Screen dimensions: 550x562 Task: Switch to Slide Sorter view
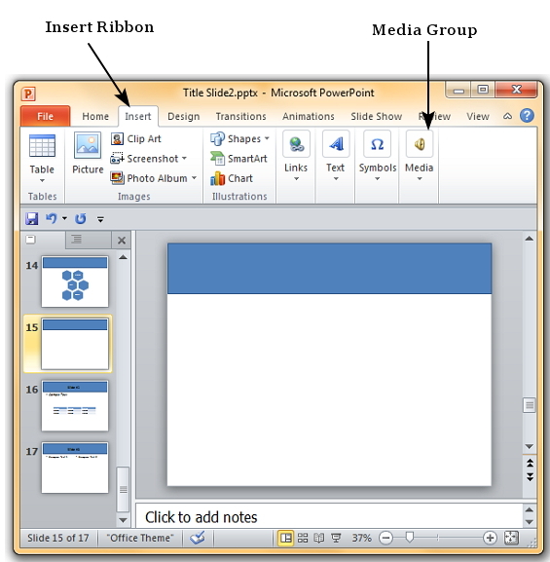pyautogui.click(x=303, y=538)
